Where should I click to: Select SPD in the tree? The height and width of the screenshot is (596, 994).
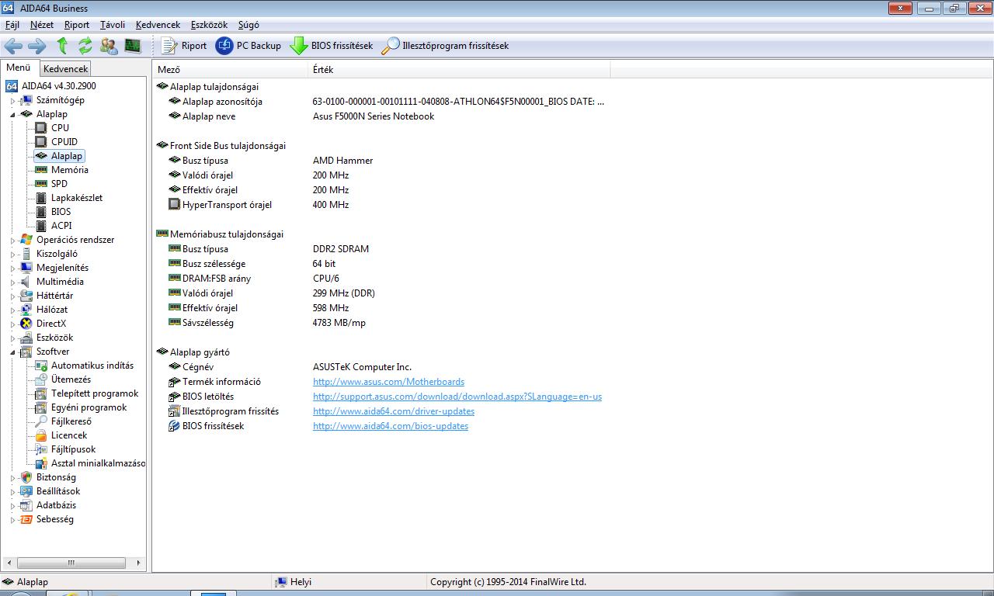(x=59, y=184)
